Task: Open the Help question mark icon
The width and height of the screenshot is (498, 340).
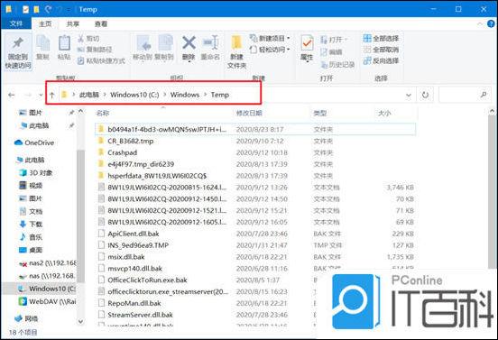Action: (x=491, y=23)
